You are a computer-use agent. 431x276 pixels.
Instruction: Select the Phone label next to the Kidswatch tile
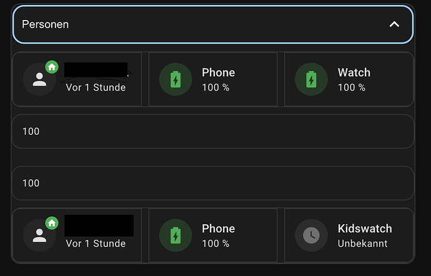click(218, 229)
